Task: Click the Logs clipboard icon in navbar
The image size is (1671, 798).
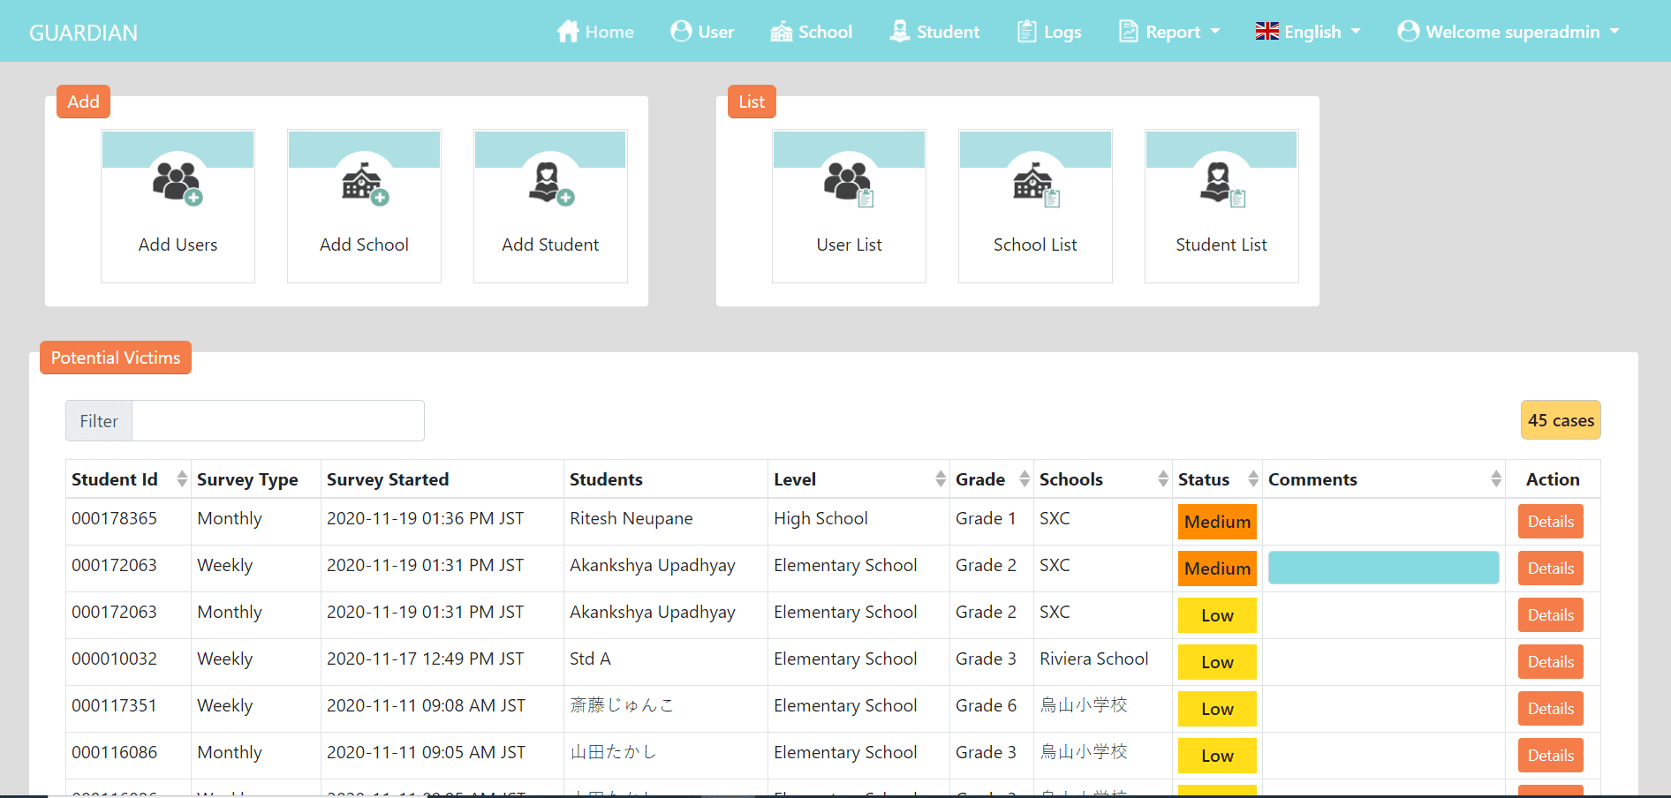Action: pos(1026,32)
